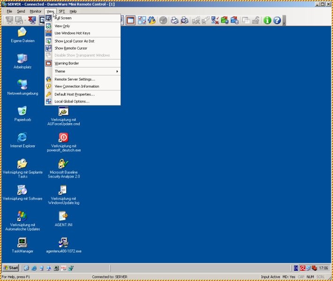Open help via blue question mark icon
The height and width of the screenshot is (281, 333).
click(x=277, y=20)
